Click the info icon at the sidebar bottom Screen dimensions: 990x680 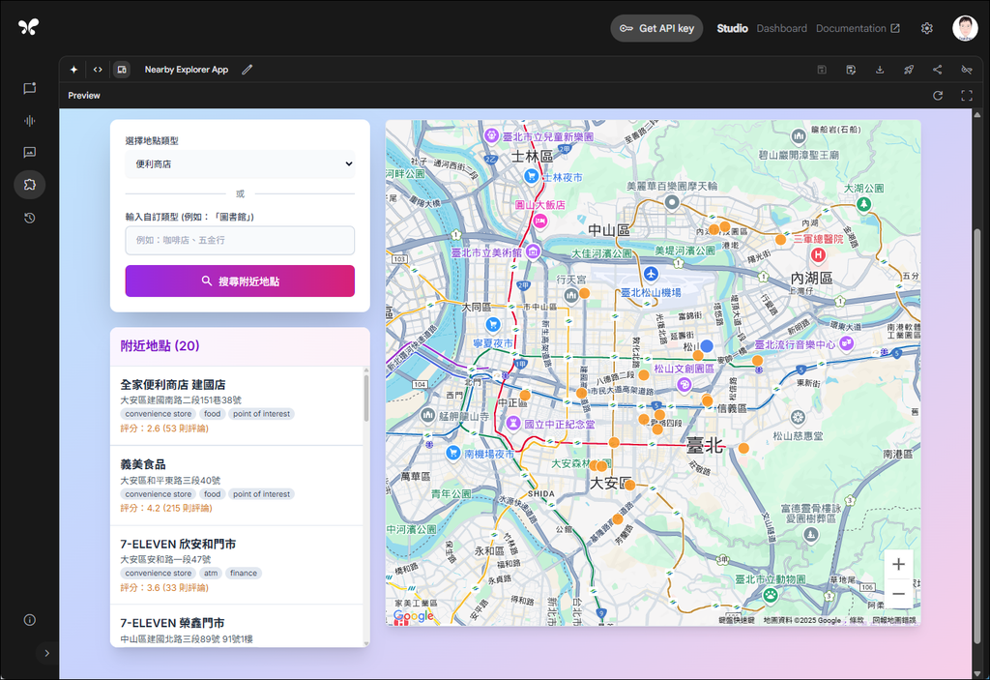(30, 620)
